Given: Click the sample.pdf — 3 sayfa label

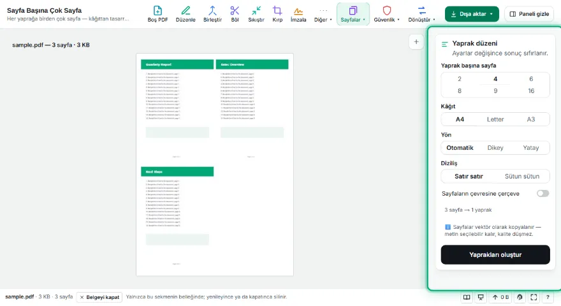Looking at the screenshot, I should [x=51, y=45].
